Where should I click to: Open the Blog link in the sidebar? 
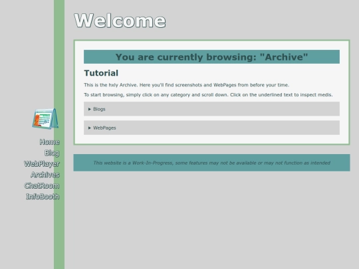pyautogui.click(x=52, y=153)
